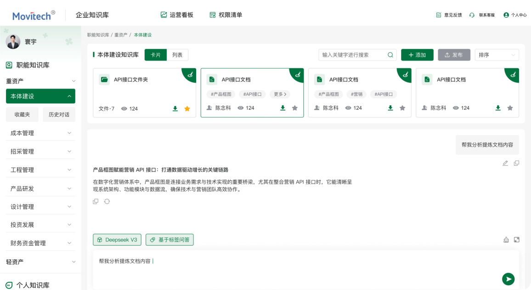
Task: Click the Movitech logo
Action: [34, 15]
